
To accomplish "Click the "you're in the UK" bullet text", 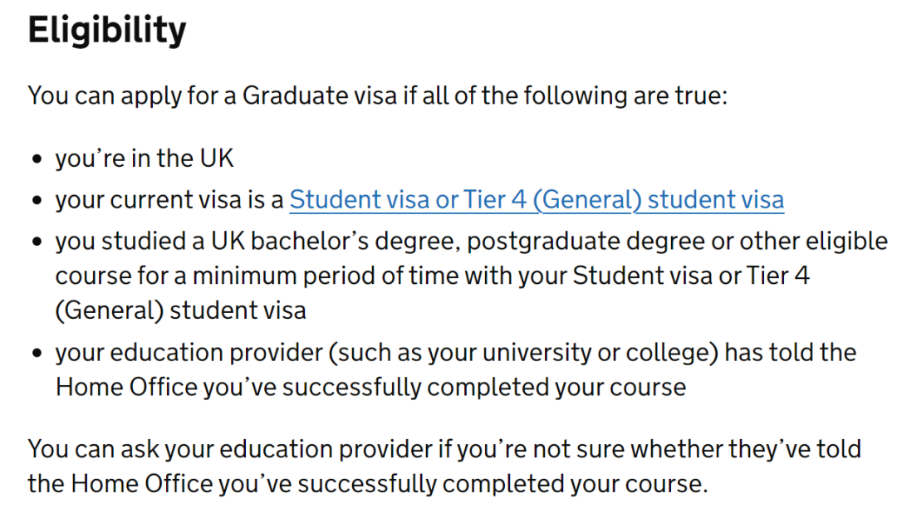I will [x=145, y=159].
